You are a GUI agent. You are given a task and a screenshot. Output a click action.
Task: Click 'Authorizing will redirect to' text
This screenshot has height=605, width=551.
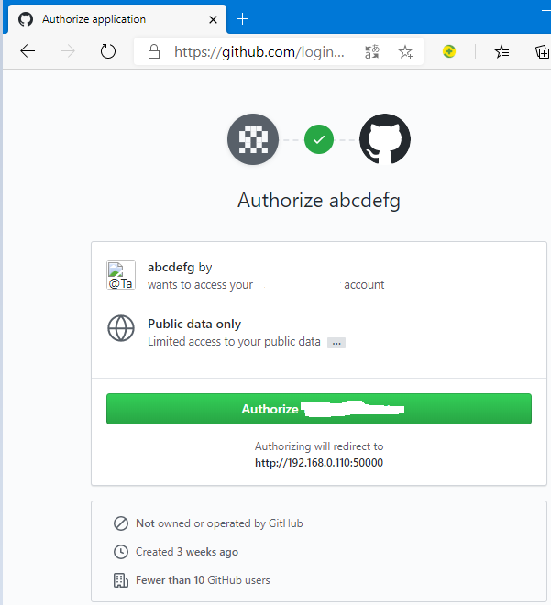pos(319,446)
